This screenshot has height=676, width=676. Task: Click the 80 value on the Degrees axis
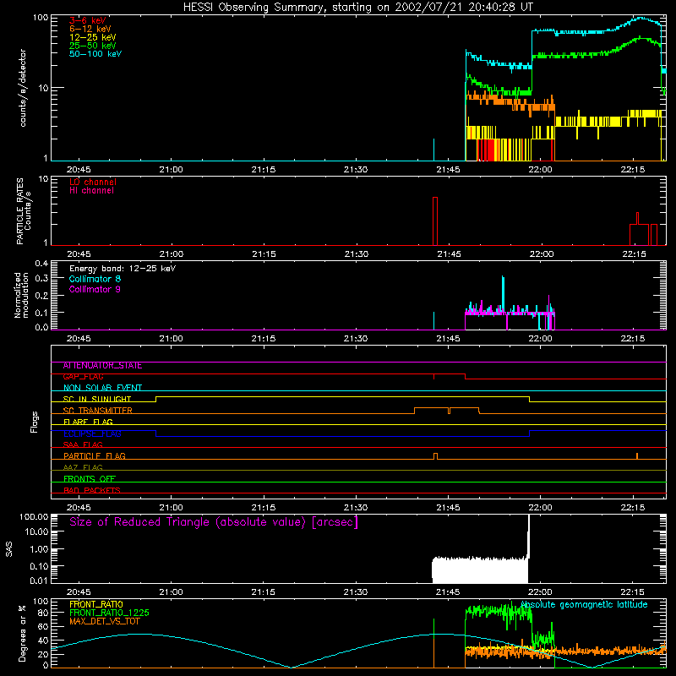coord(43,613)
